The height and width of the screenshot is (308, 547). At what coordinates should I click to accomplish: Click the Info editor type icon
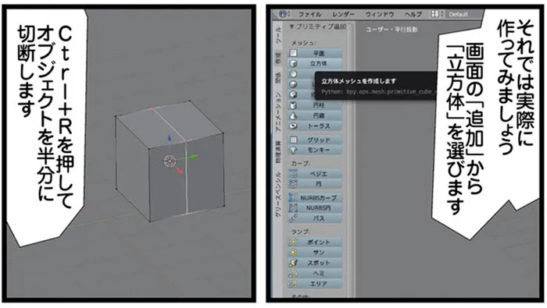coord(283,14)
